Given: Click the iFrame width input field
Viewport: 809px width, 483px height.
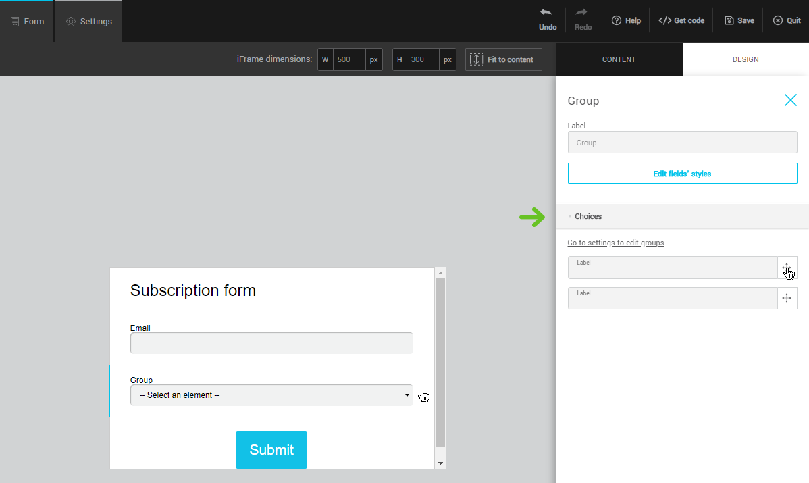Looking at the screenshot, I should pos(349,59).
